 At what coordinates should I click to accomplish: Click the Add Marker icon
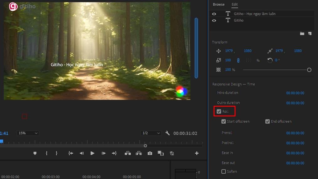(35, 153)
